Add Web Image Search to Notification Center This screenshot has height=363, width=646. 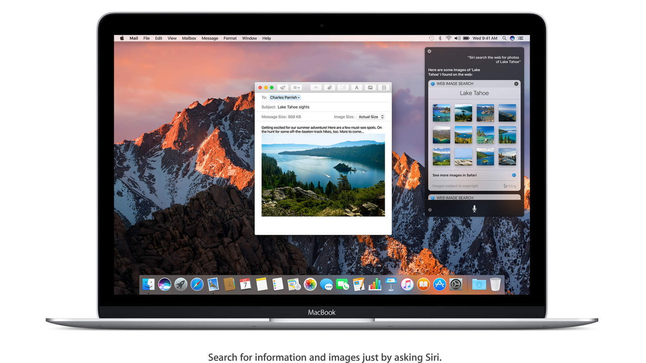516,84
